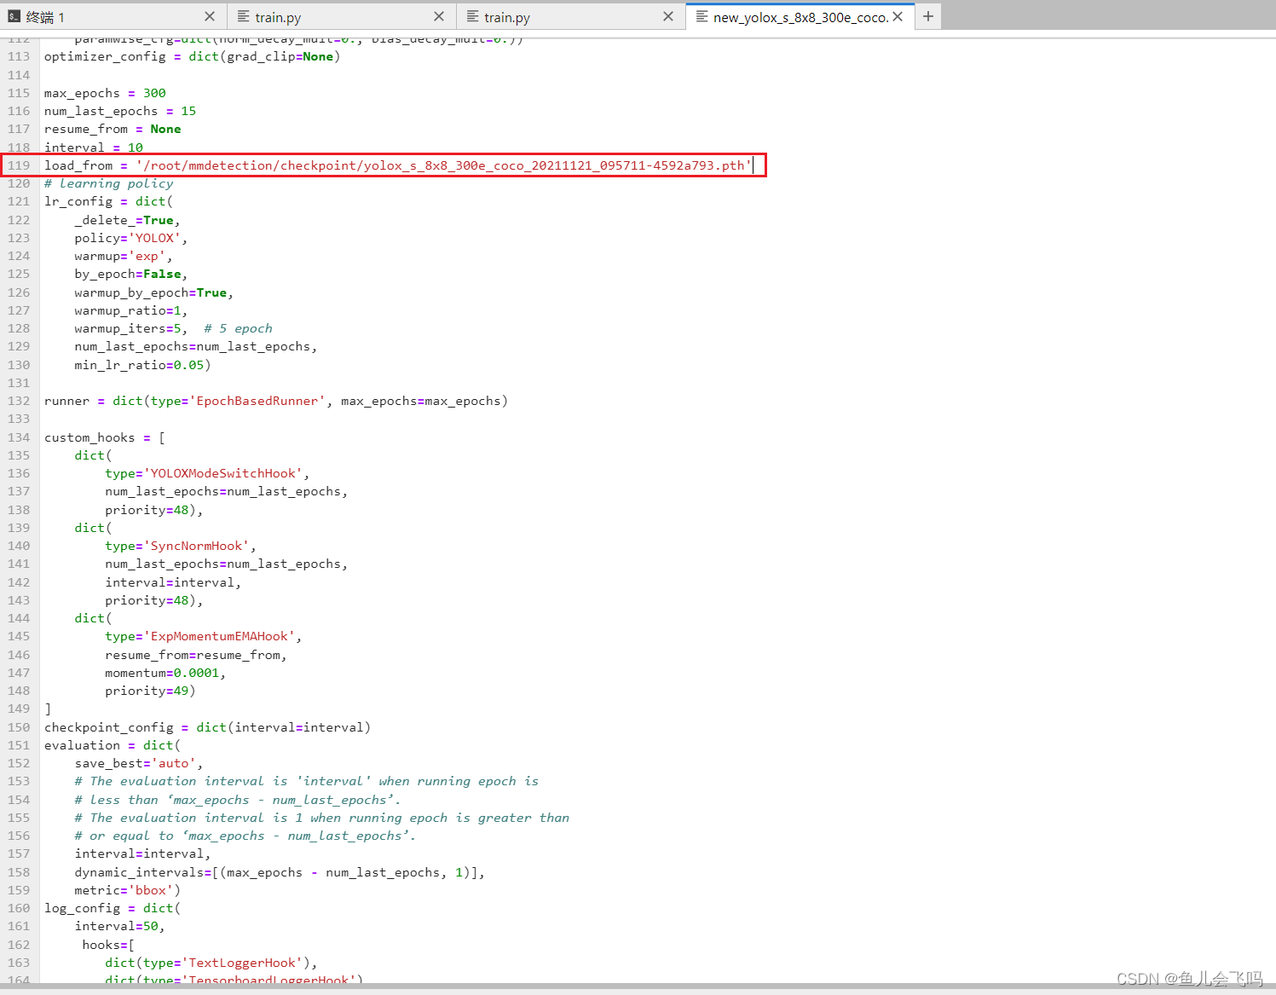Screen dimensions: 1276x995
Task: Click the 'EpochBasedRunner' string on line 132
Action: 258,400
